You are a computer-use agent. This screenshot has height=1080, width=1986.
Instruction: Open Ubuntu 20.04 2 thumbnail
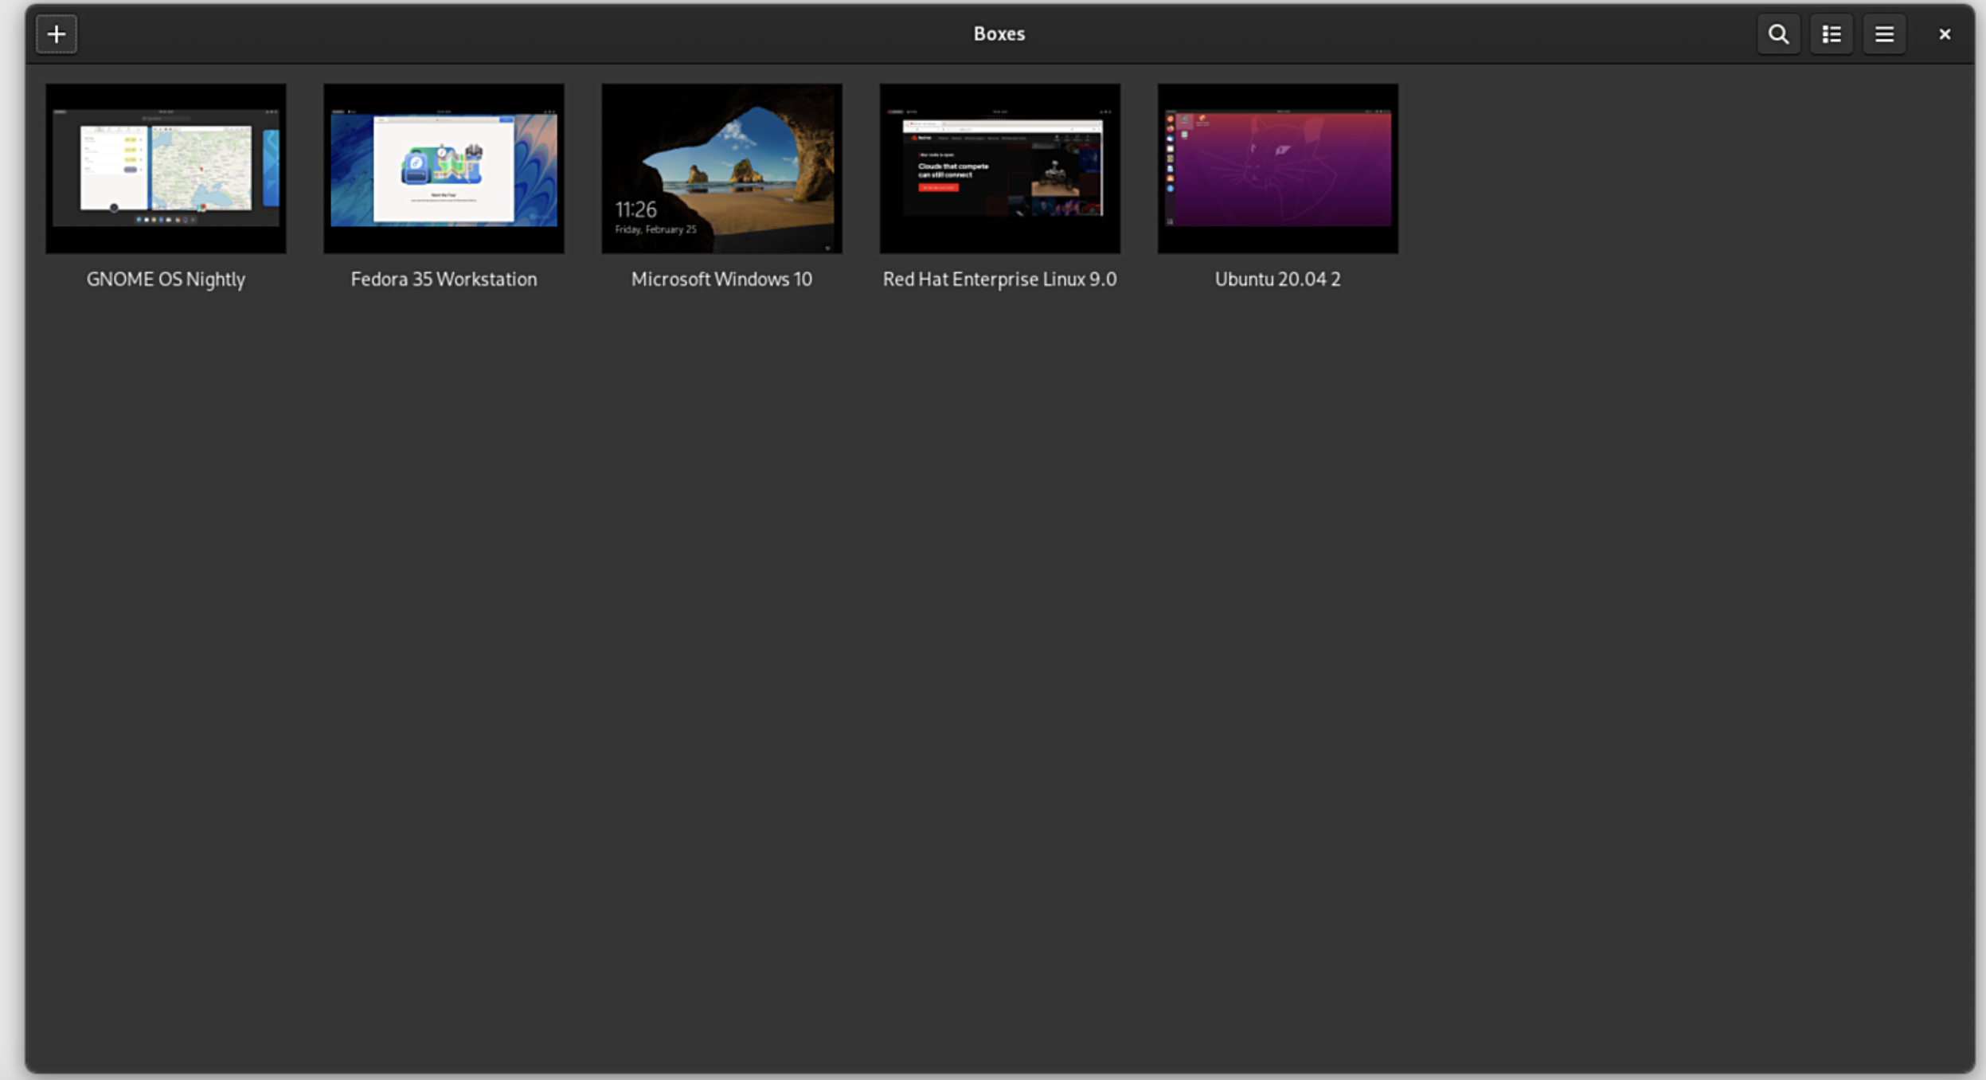pos(1277,169)
